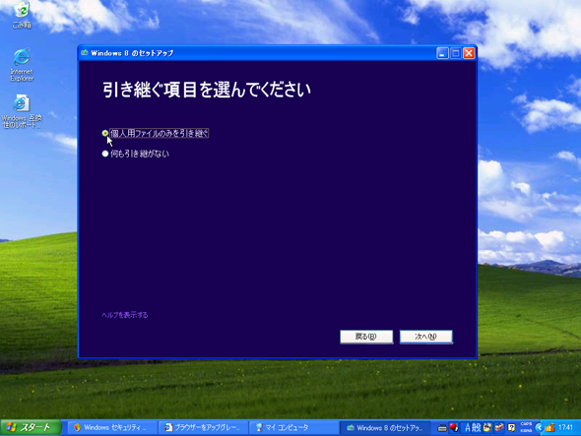Switch to マイ コンピュータ taskbar item
Screen dimensions: 581x436
pyautogui.click(x=293, y=427)
